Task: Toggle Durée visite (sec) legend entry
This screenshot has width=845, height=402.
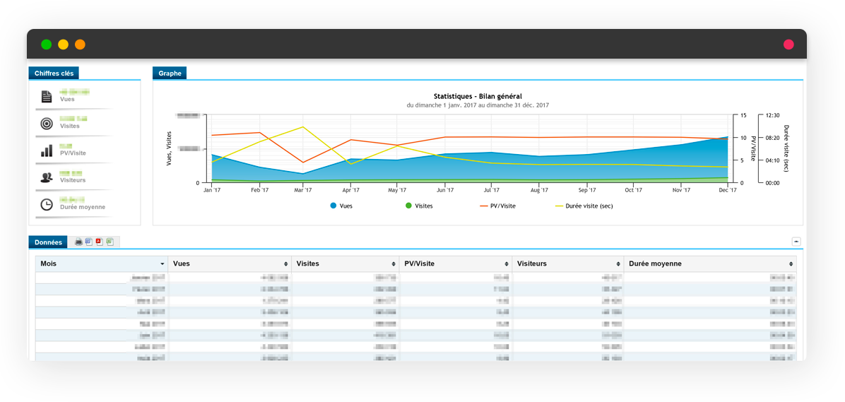Action: click(x=584, y=206)
